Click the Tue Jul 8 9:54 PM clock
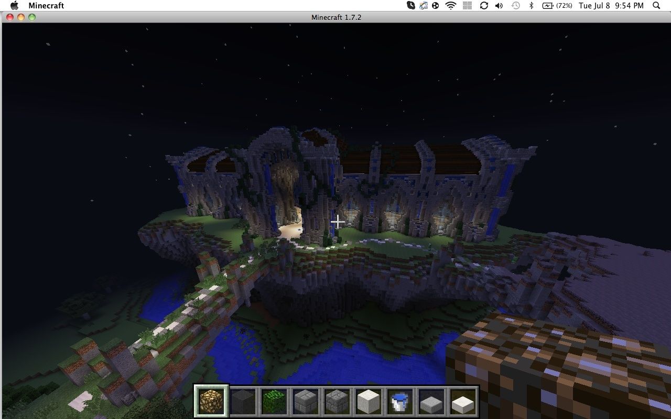The image size is (671, 419). click(611, 5)
